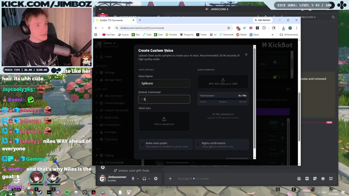Tick the Rights confirmation checkbox
The width and height of the screenshot is (349, 196).
pos(198,145)
